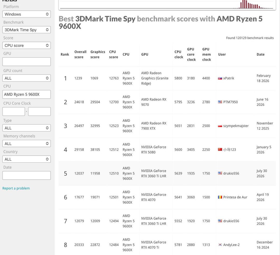The height and width of the screenshot is (255, 280).
Task: Click the Date filter input field
Action: 26,176
